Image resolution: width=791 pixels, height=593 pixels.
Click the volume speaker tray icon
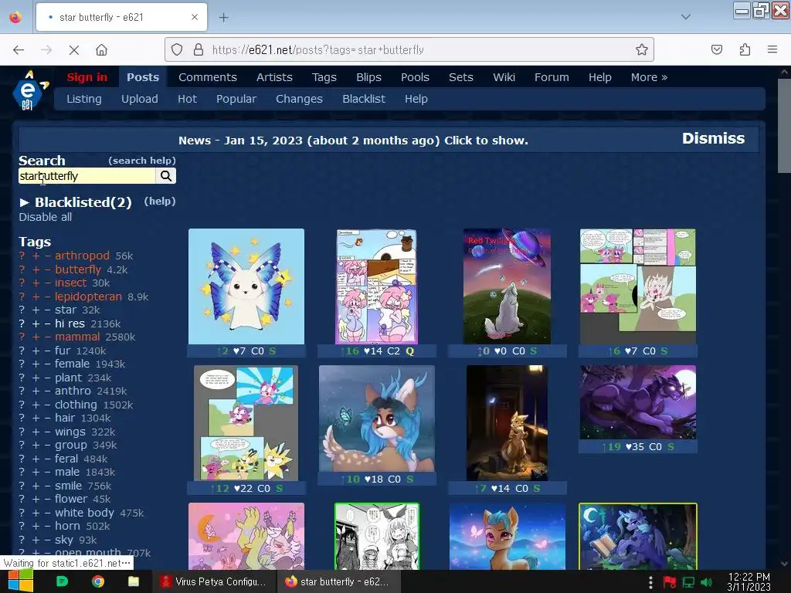coord(706,582)
